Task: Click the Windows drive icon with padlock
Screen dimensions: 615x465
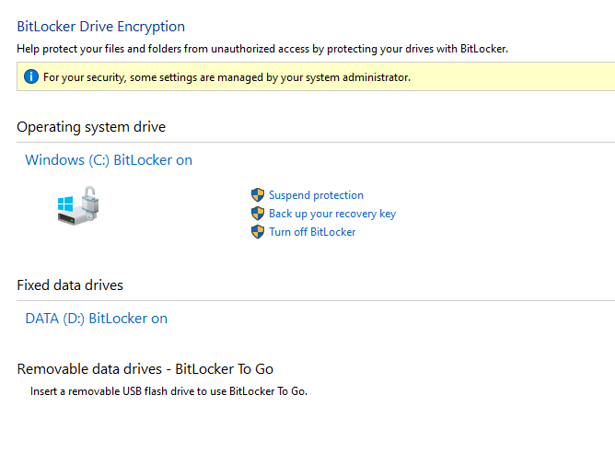Action: [x=78, y=205]
